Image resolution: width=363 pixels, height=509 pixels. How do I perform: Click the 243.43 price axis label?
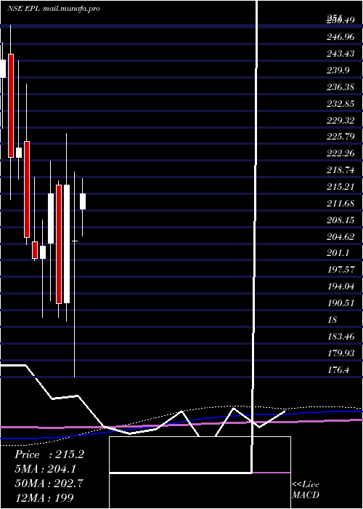tap(340, 54)
